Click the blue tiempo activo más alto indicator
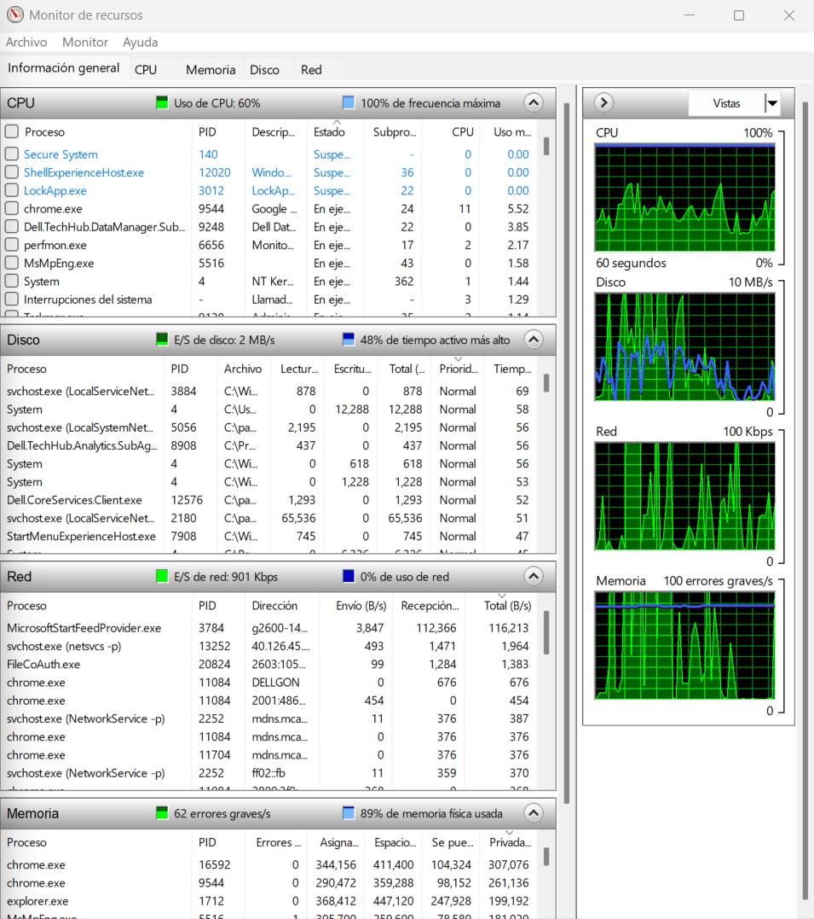 349,340
